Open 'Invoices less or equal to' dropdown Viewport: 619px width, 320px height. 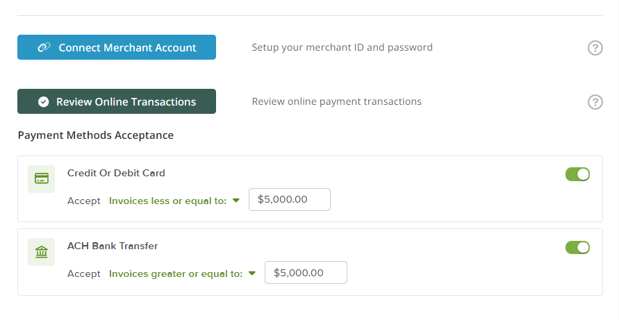[174, 201]
